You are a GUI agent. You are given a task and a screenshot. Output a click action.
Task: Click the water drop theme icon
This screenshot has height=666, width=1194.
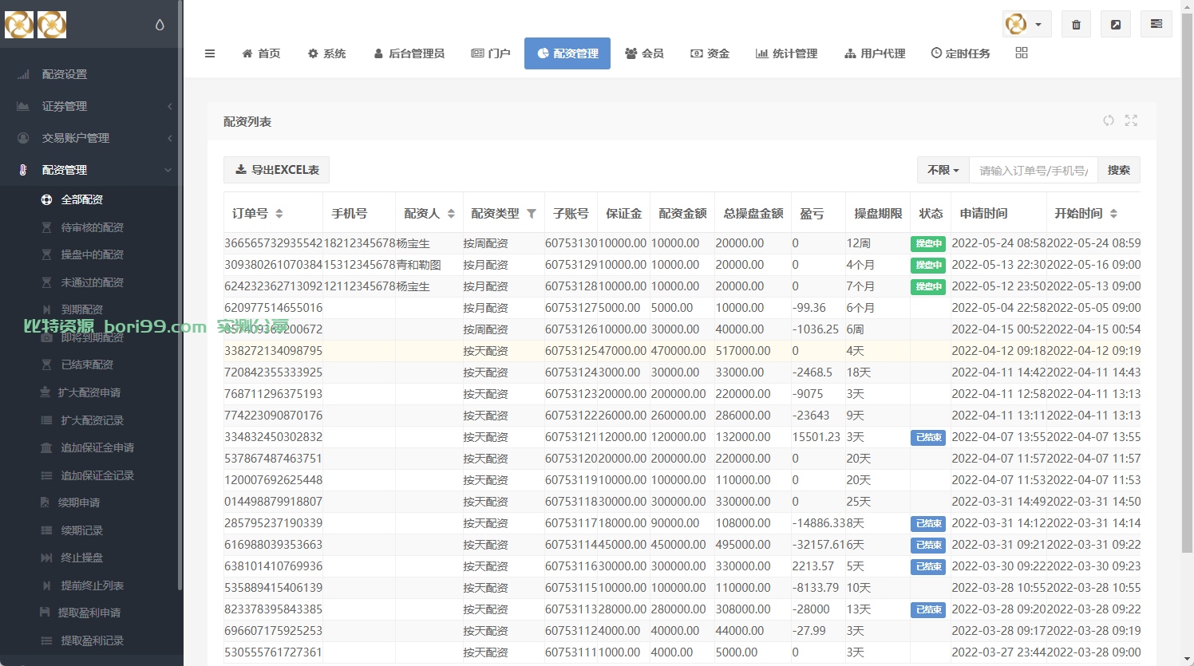coord(160,25)
